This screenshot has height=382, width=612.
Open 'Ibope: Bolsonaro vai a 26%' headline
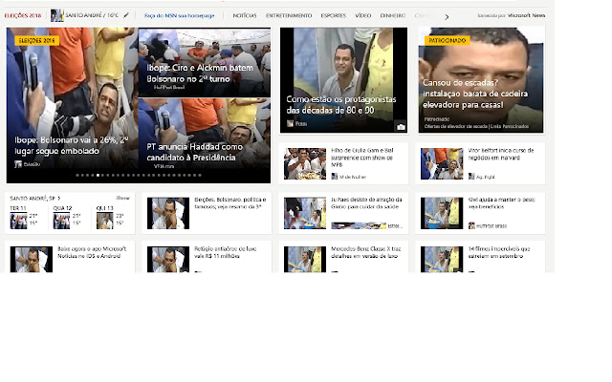pyautogui.click(x=72, y=145)
